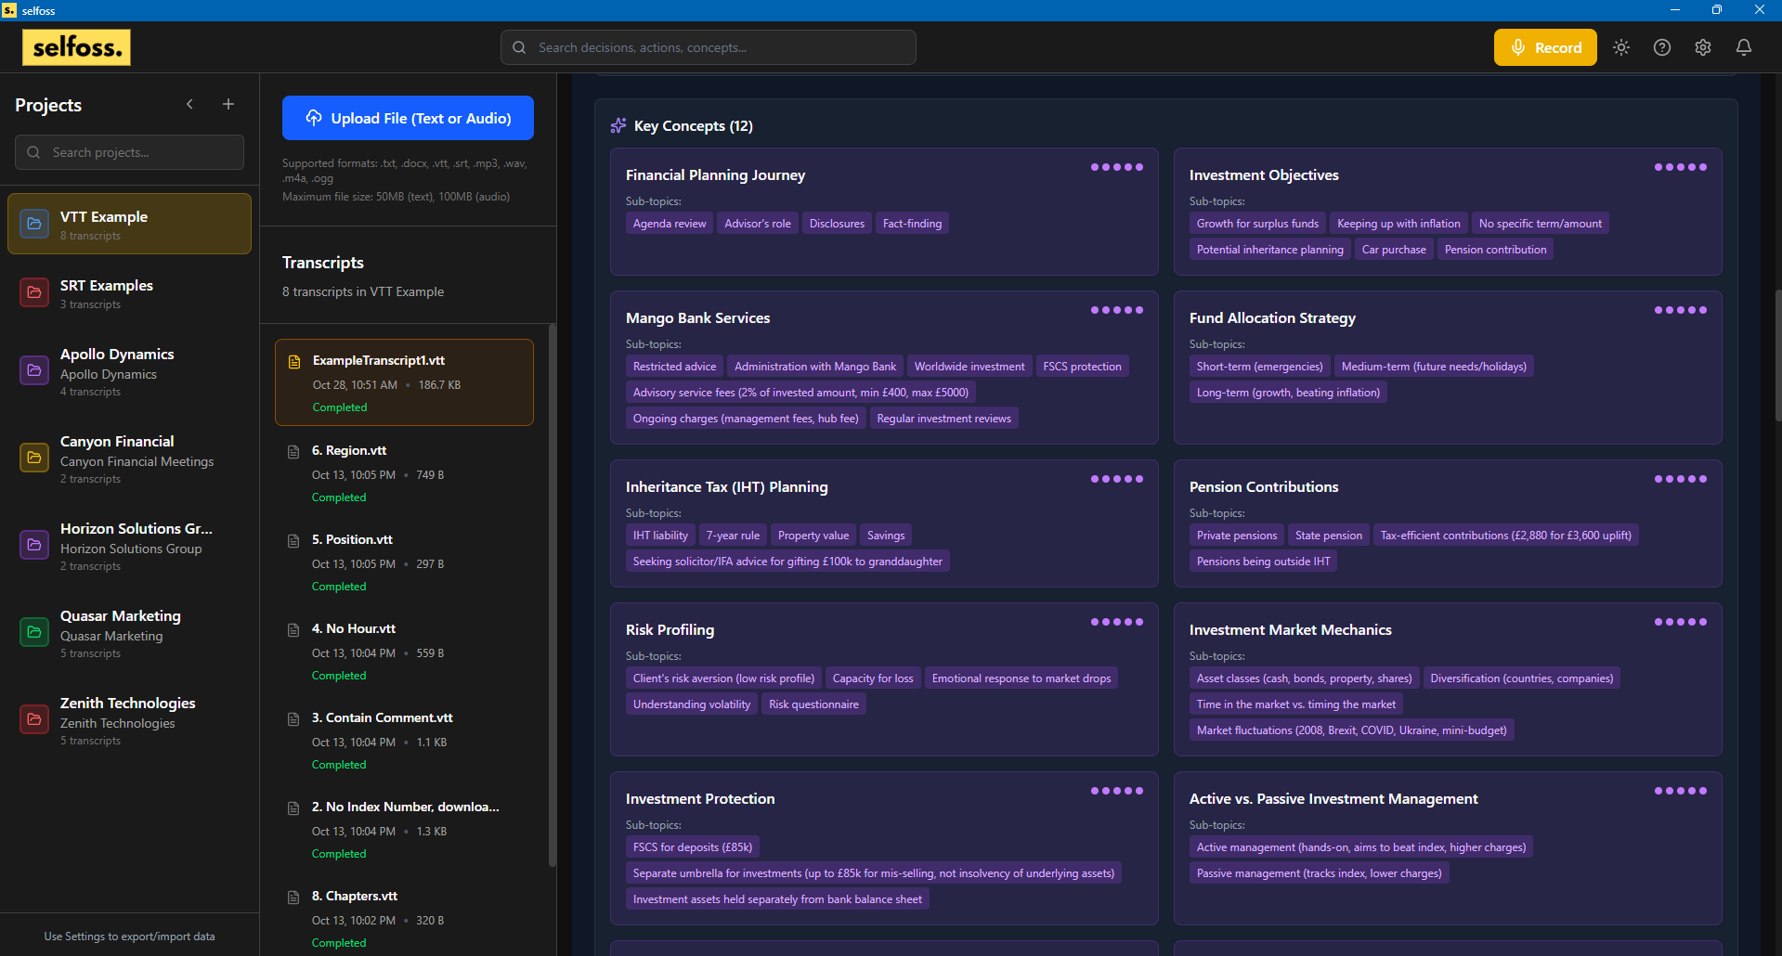Expand the Pension Contributions concept card
Screen dimensions: 1782x956
(x=1263, y=487)
